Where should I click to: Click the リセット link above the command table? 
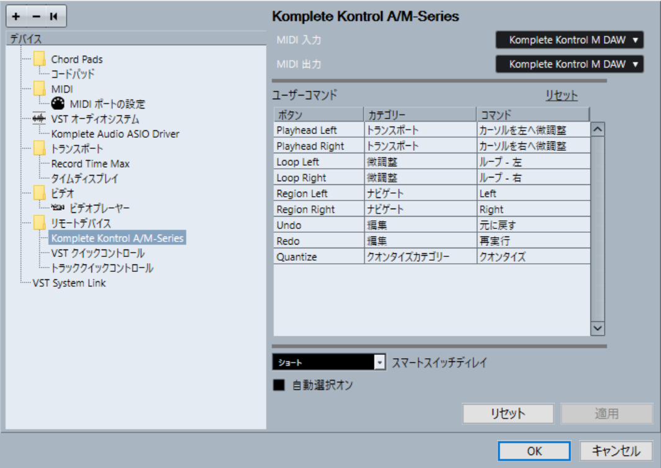click(562, 96)
